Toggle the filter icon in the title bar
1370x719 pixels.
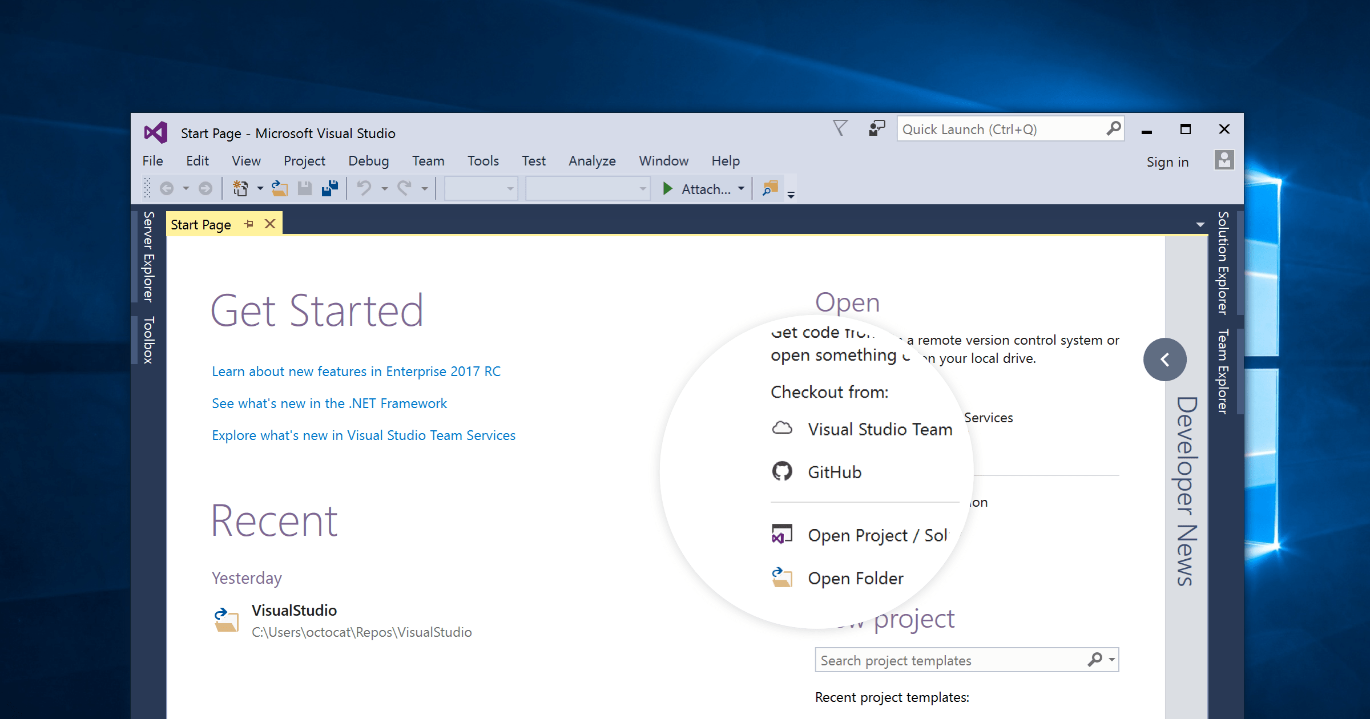tap(840, 128)
